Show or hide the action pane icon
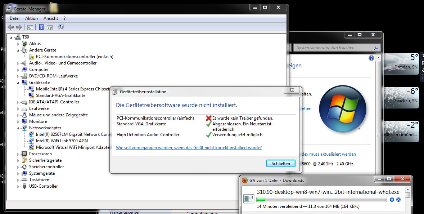Viewport: 424px width, 214px height. 49,27
